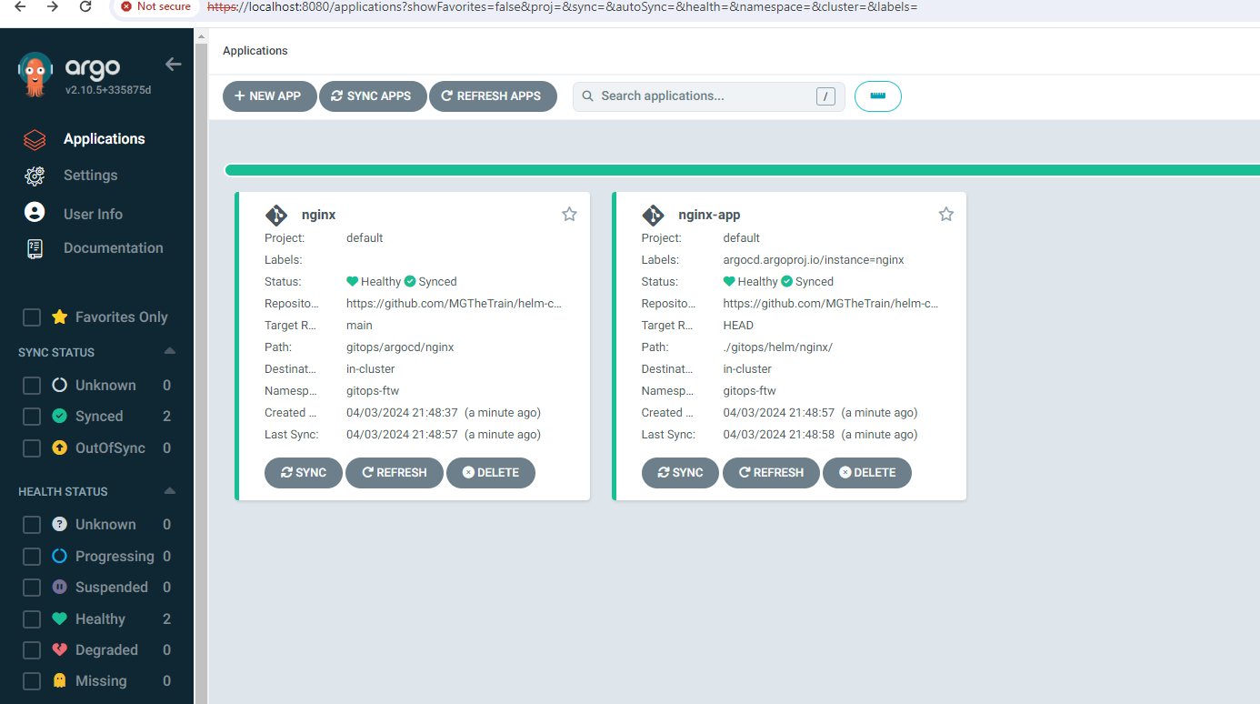Screen dimensions: 1260x704
Task: Click the label argocd.argoproj.io/instance=nginx
Action: coord(814,260)
